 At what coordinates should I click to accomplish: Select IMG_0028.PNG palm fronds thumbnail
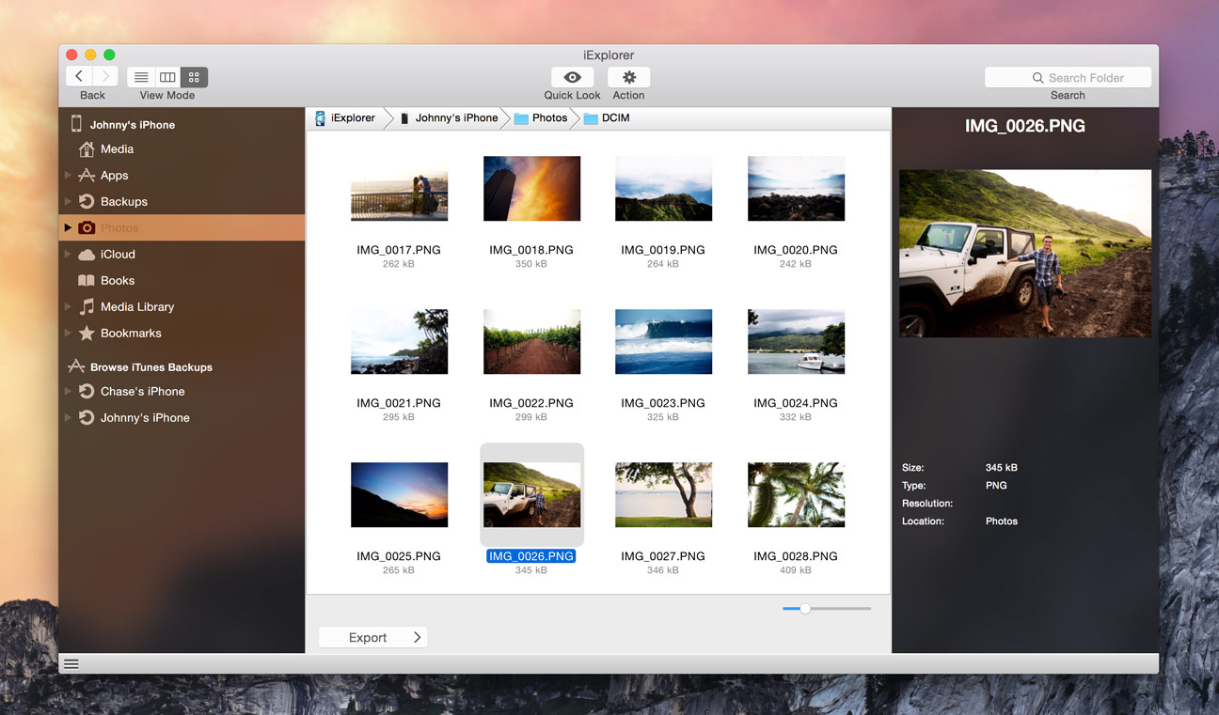click(x=796, y=495)
